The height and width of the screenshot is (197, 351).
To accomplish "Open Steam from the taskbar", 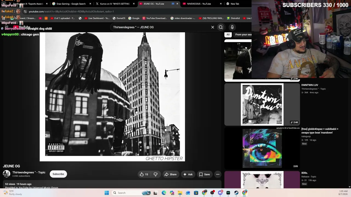I will [236, 193].
